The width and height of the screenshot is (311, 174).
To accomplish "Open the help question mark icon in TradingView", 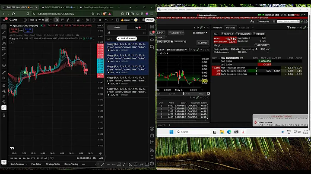I will (152, 164).
